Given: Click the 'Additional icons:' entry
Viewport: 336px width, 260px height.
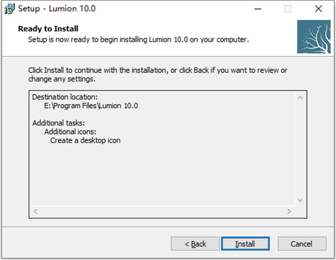Looking at the screenshot, I should pos(73,132).
